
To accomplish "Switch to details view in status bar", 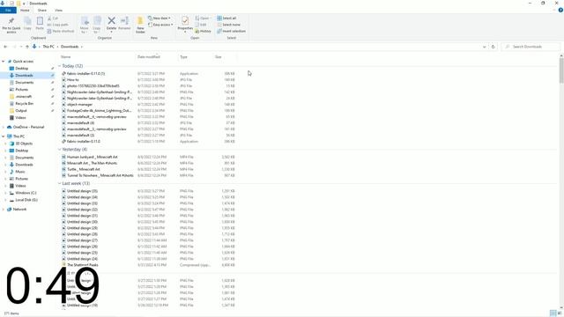I will pos(553,313).
